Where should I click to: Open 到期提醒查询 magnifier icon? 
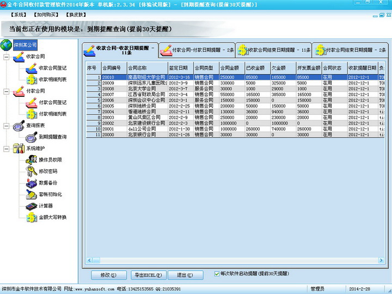(30, 137)
